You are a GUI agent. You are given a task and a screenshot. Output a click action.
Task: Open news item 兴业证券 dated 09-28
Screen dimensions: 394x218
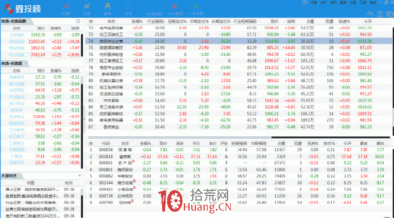pos(41,203)
